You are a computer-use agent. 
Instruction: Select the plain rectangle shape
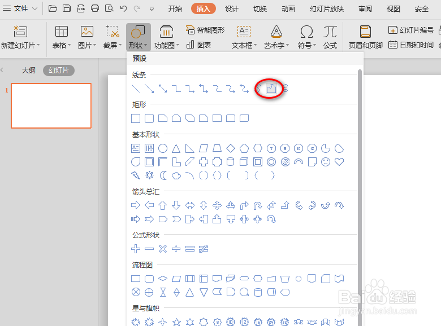click(136, 118)
